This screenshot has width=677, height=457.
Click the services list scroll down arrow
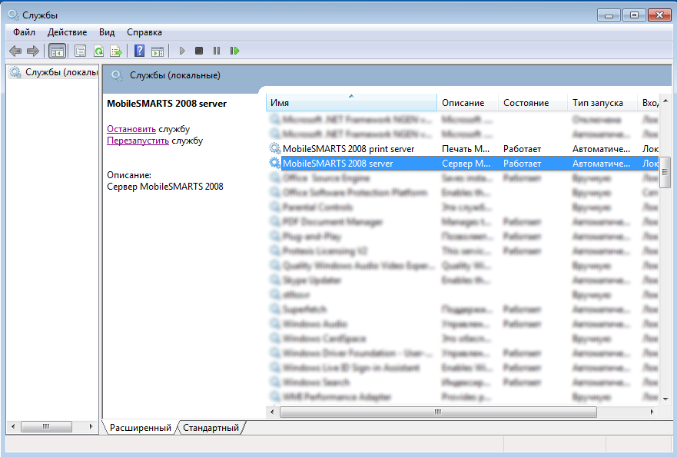(665, 399)
